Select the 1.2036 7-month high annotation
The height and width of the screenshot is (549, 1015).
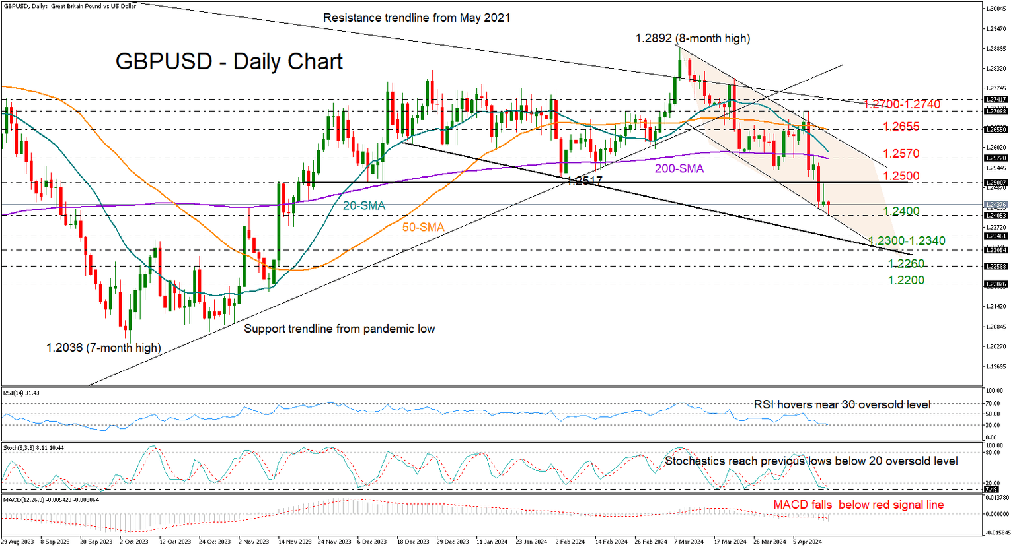click(103, 346)
